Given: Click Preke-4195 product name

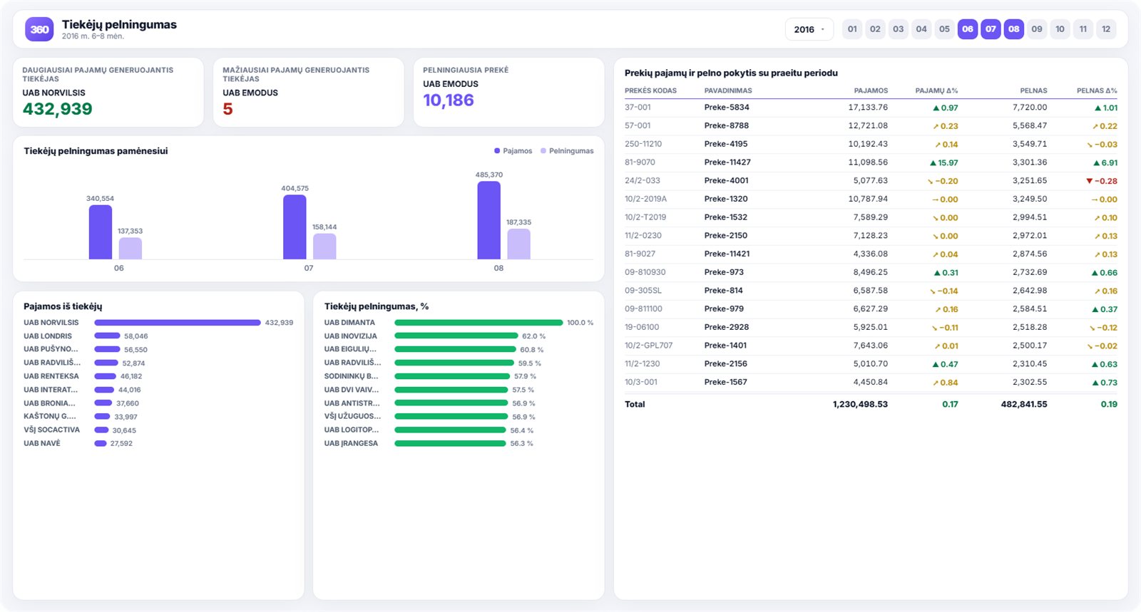Looking at the screenshot, I should pyautogui.click(x=726, y=144).
